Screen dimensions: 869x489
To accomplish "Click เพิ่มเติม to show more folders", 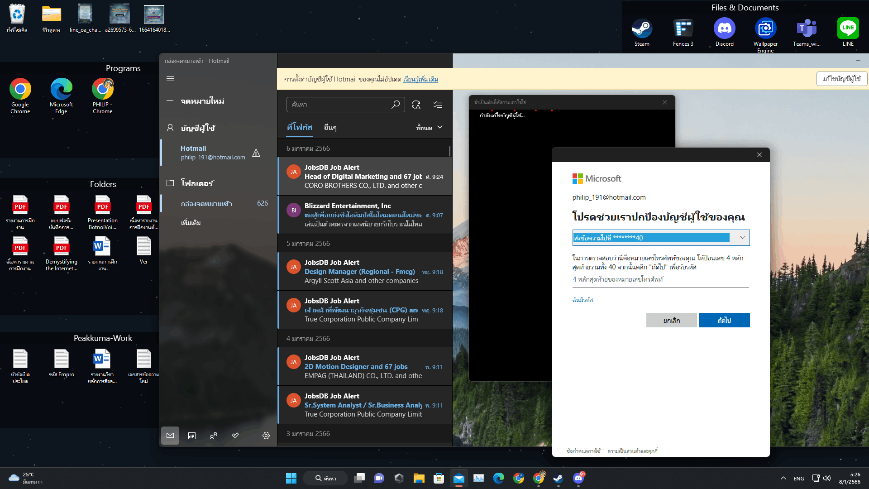I will point(191,222).
